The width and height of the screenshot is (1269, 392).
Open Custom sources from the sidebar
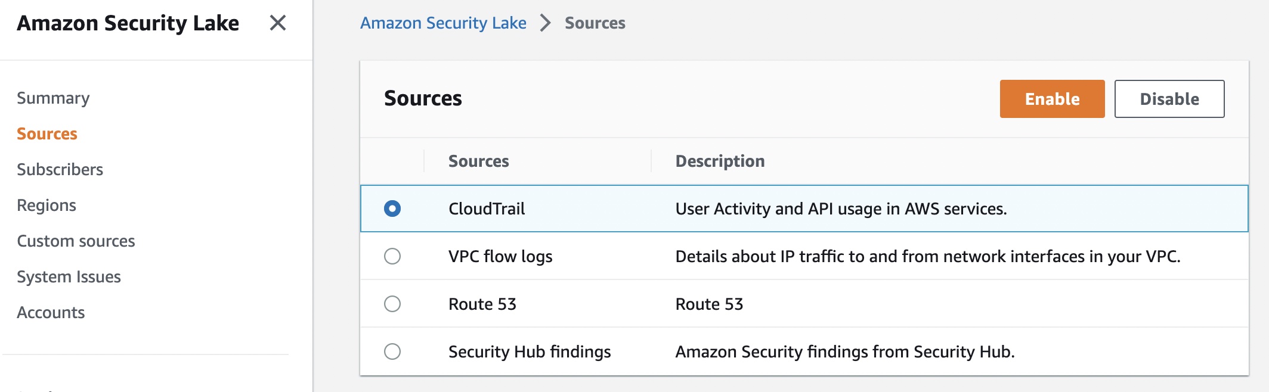pos(76,241)
